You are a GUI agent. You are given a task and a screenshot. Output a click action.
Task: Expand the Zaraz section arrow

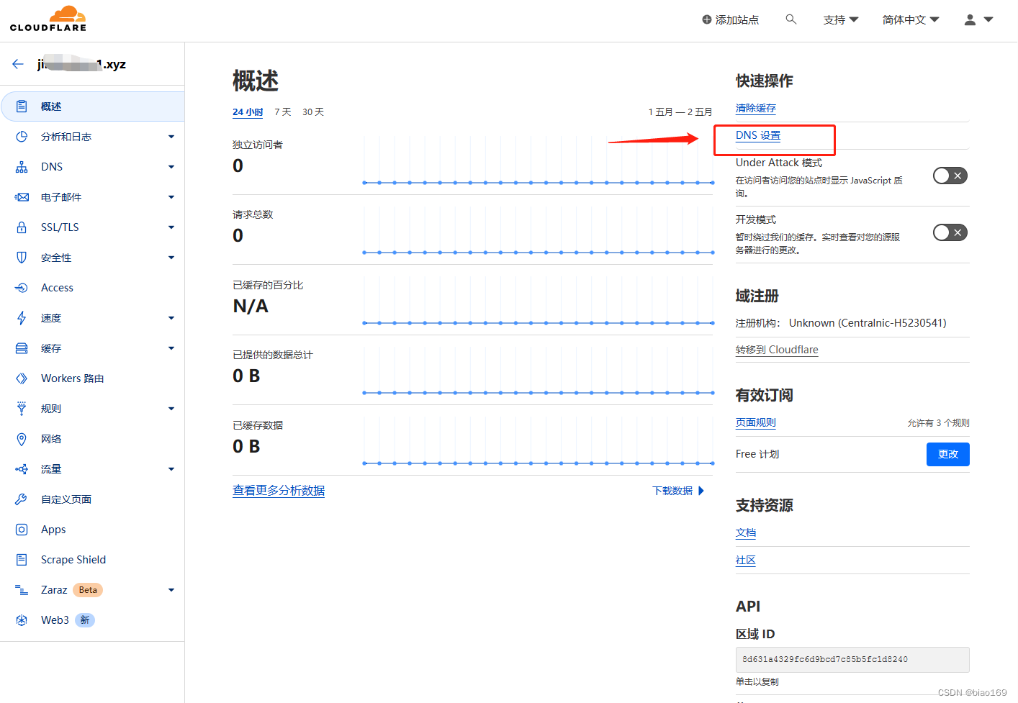[x=171, y=590]
